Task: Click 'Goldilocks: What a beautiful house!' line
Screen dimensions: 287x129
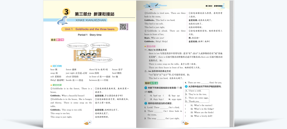Action: tap(67, 96)
